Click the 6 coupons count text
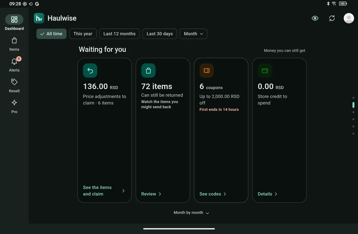This screenshot has height=234, width=358. (211, 86)
